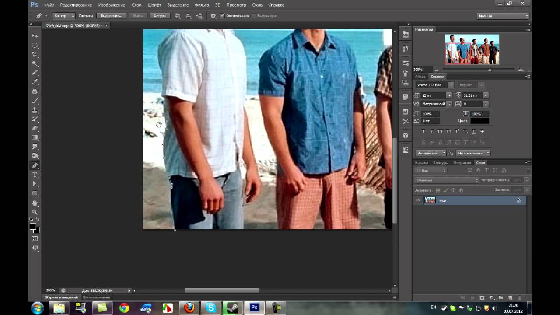The width and height of the screenshot is (560, 315).
Task: Toggle lock transparent pixels in Закрепить
Action: pos(438,190)
